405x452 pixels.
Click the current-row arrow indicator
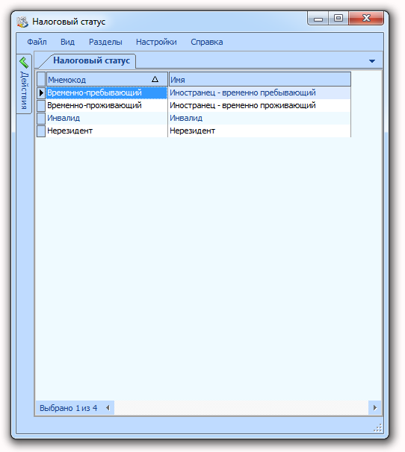click(x=41, y=92)
